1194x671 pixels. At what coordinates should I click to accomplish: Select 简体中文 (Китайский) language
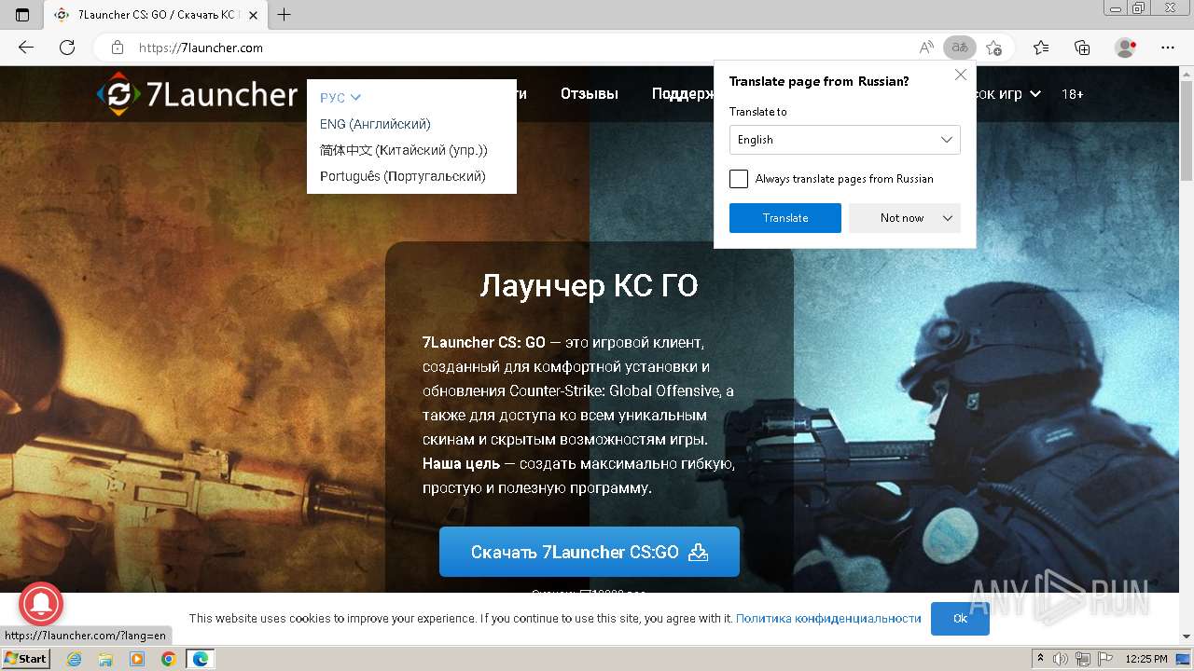[403, 150]
